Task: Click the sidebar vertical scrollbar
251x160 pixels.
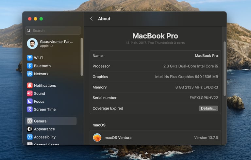Action: [x=82, y=57]
